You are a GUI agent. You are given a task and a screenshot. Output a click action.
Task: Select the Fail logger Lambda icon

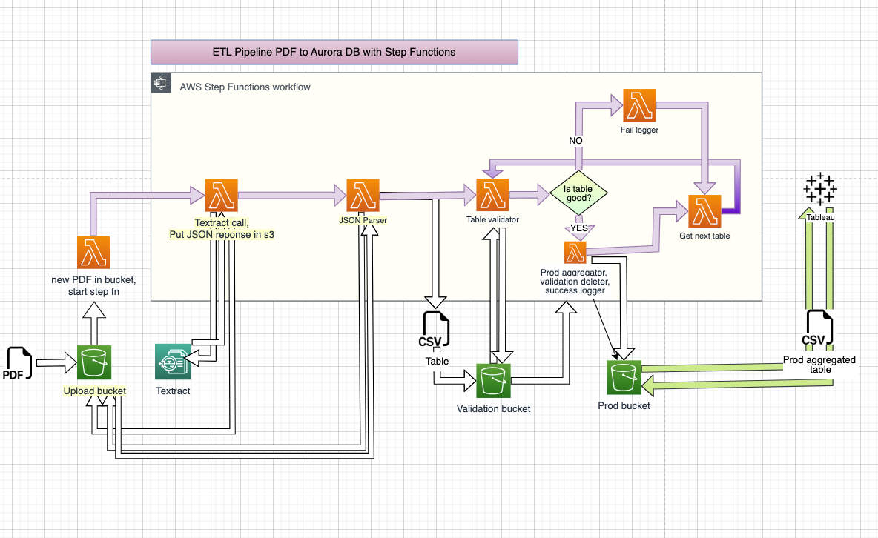point(638,106)
